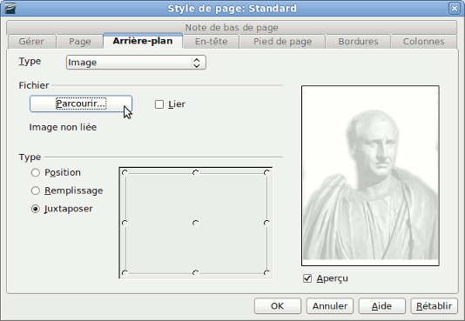The image size is (465, 321).
Task: Select the Arrière-plan tab
Action: pos(143,41)
